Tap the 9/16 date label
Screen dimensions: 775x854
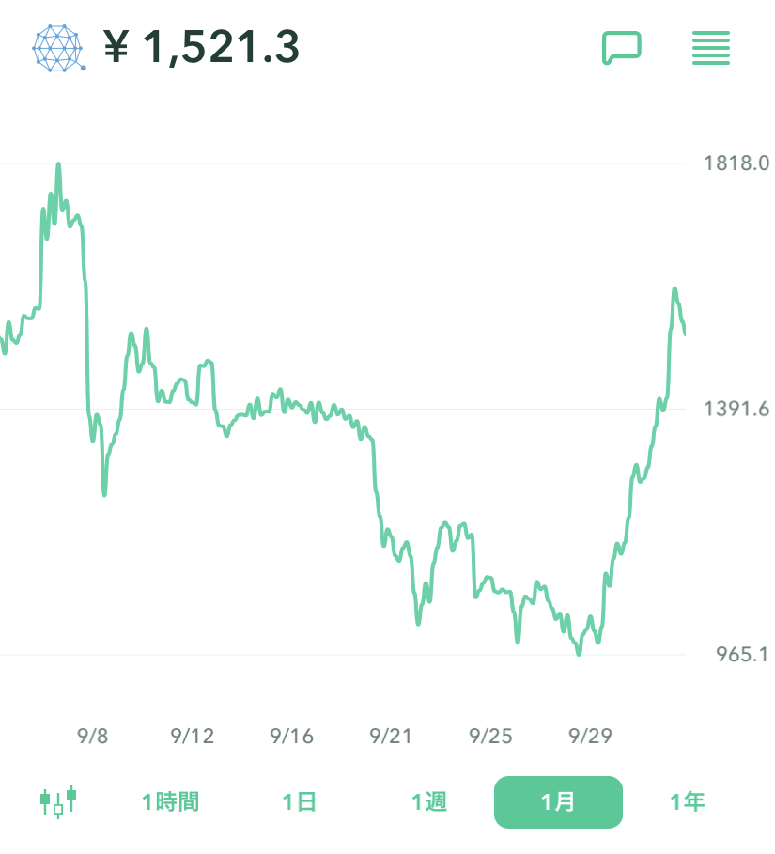coord(291,736)
